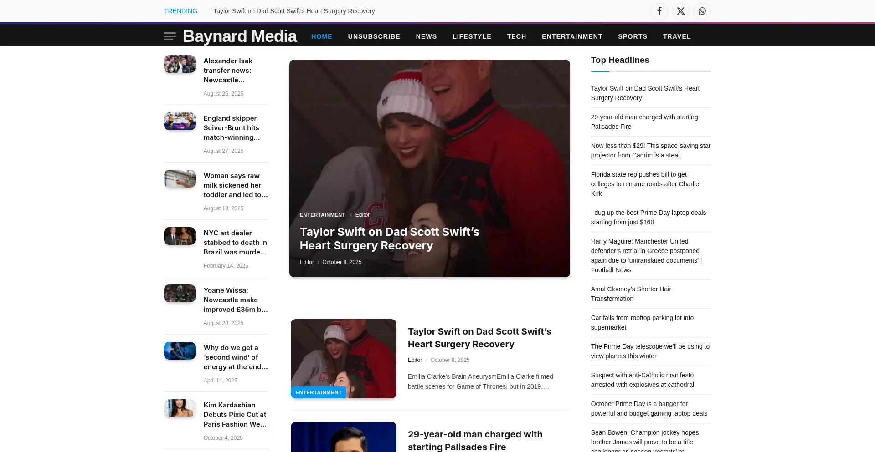This screenshot has height=452, width=875.
Task: Read the Florida state rep roads headline
Action: pos(644,184)
